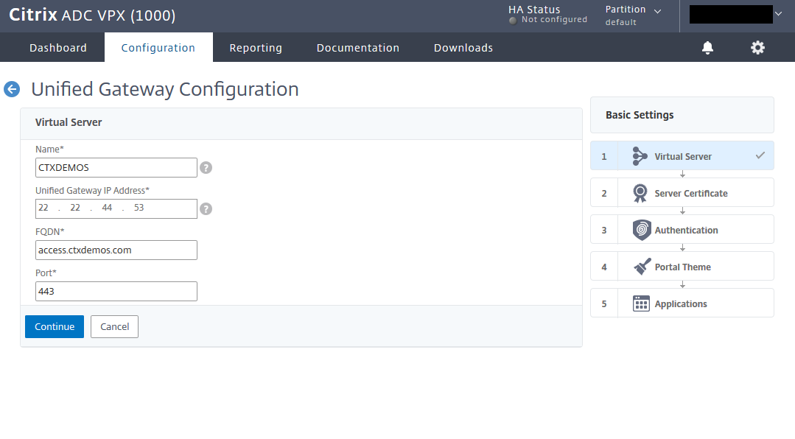Switch to the Dashboard tab

click(x=58, y=48)
